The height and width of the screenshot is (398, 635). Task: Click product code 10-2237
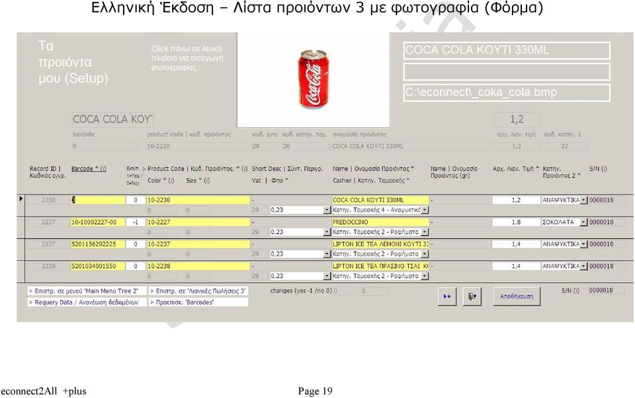(198, 244)
